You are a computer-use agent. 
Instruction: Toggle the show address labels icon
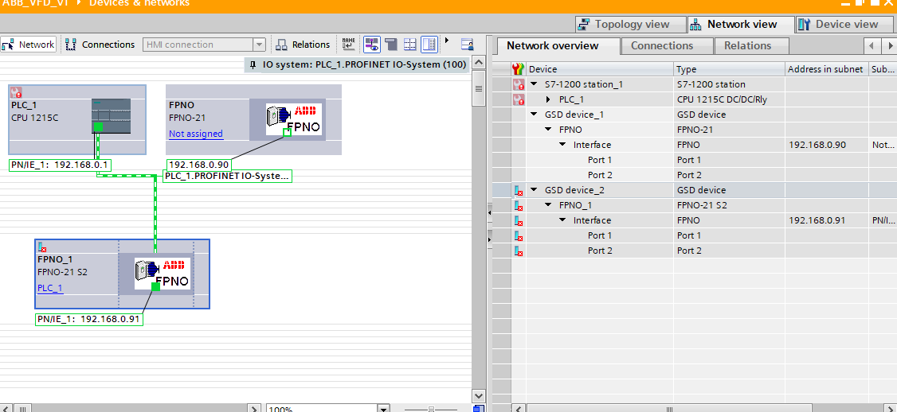(x=372, y=44)
